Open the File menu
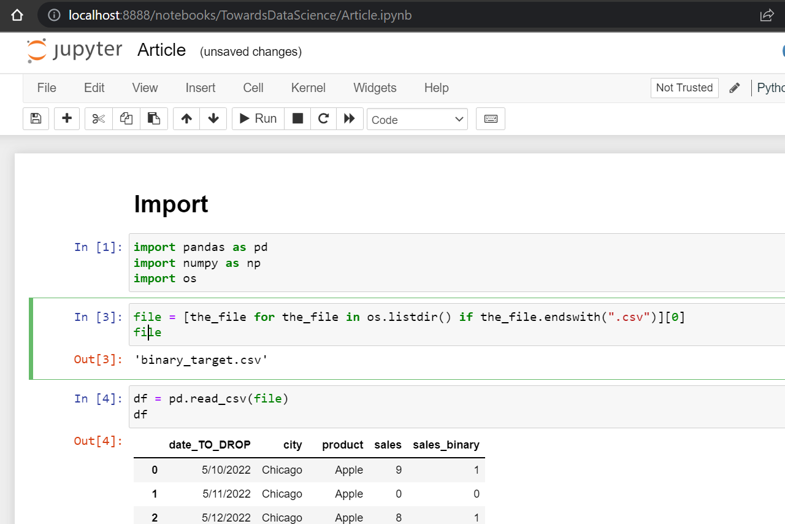 (x=47, y=88)
